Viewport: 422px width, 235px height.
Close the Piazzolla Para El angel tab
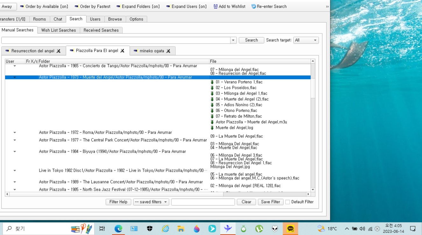122,51
